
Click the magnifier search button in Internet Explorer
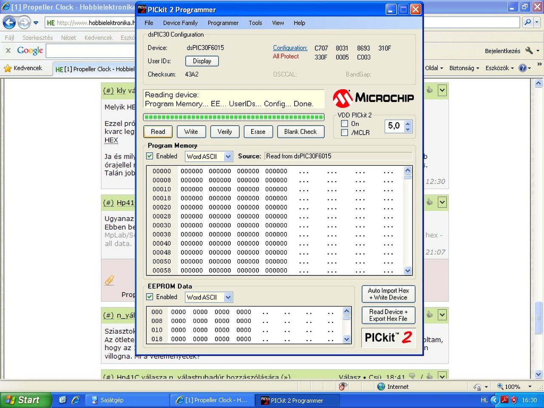tap(527, 22)
